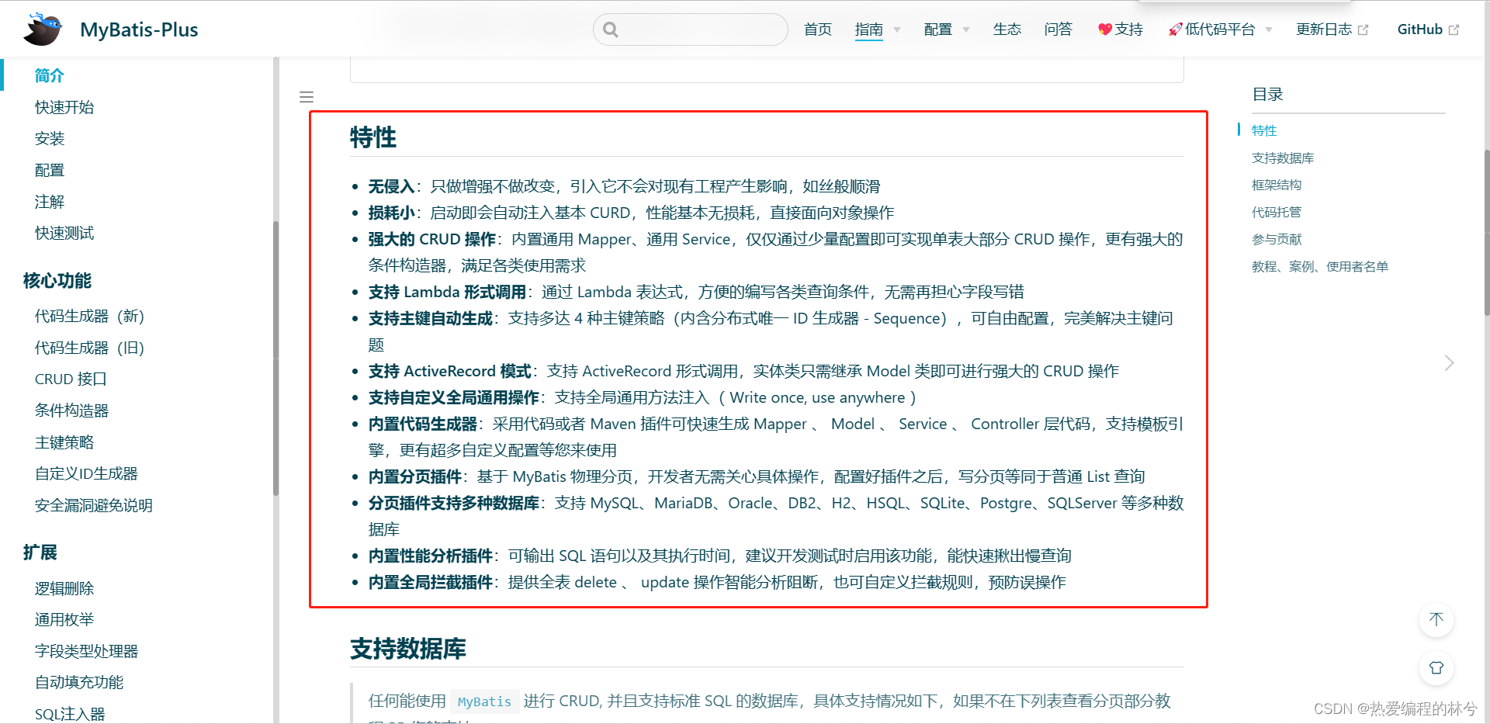Viewport: 1490px width, 724px height.
Task: Click the search magnifier icon
Action: coord(612,29)
